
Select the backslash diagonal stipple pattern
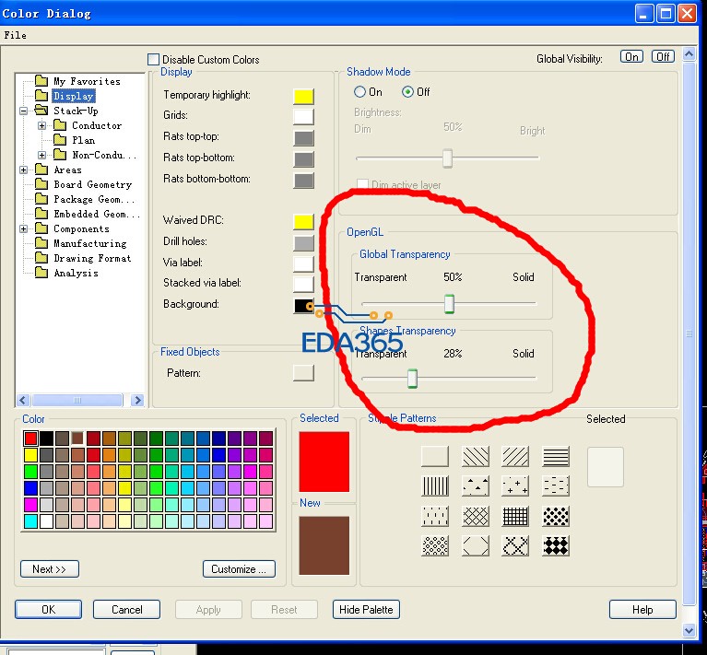476,456
